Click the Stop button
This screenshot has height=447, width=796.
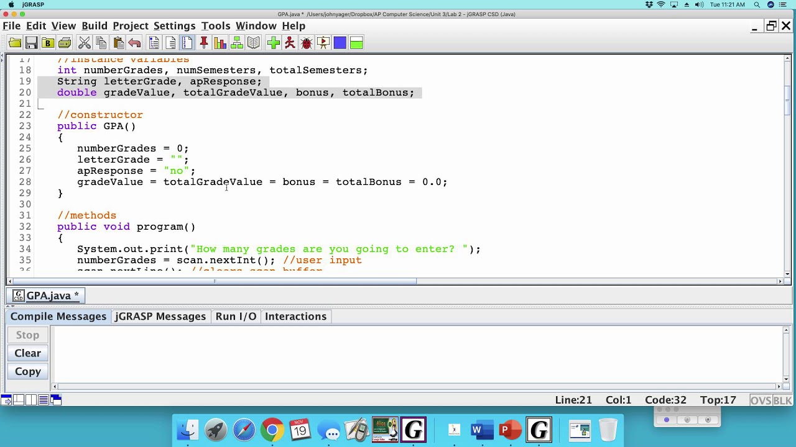pyautogui.click(x=27, y=335)
